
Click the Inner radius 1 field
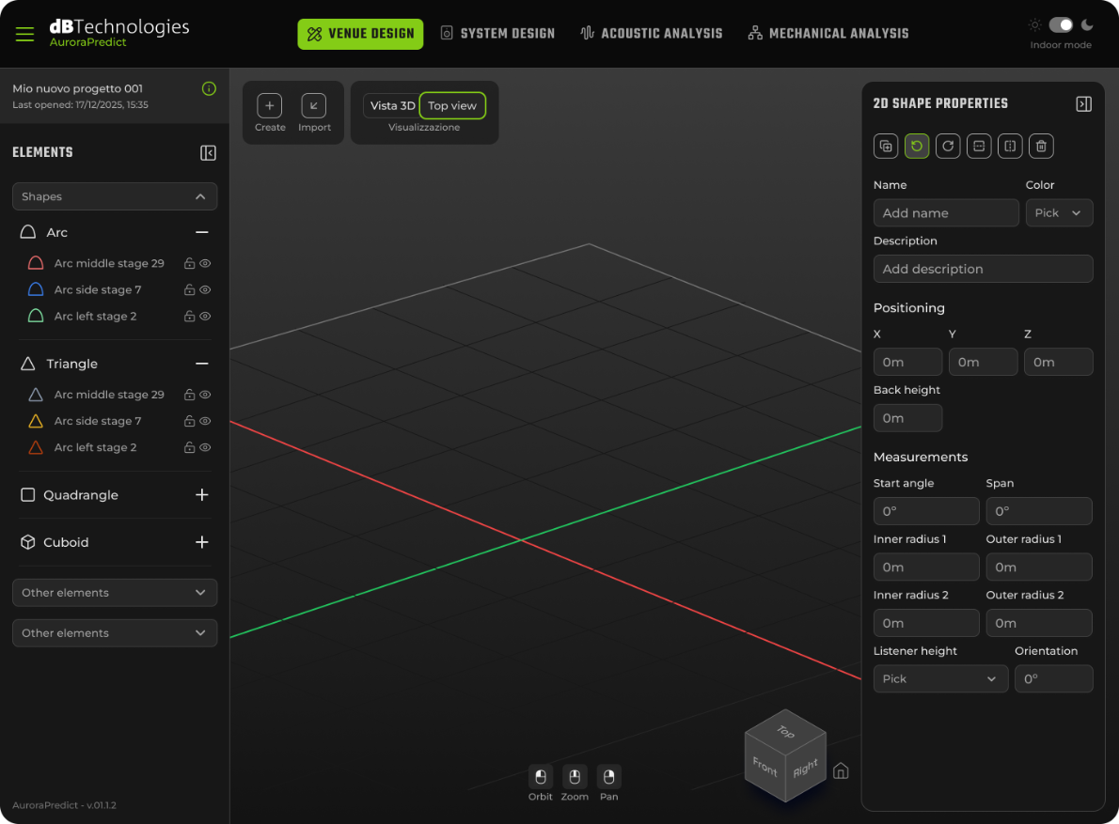pos(926,567)
